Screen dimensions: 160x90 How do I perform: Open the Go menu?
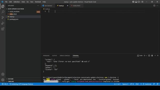pyautogui.click(x=27, y=2)
